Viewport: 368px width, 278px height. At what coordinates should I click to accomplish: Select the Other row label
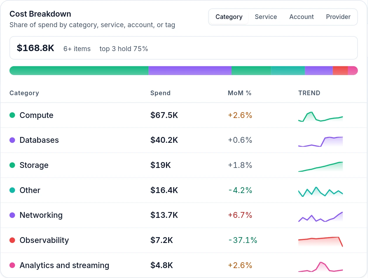click(30, 190)
